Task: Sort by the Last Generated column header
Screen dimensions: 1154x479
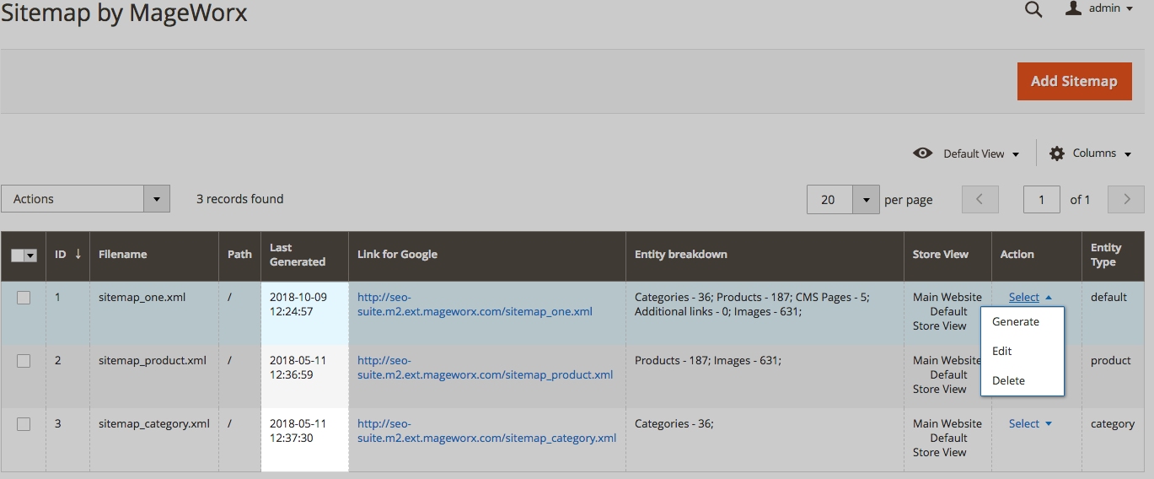Action: (x=304, y=255)
